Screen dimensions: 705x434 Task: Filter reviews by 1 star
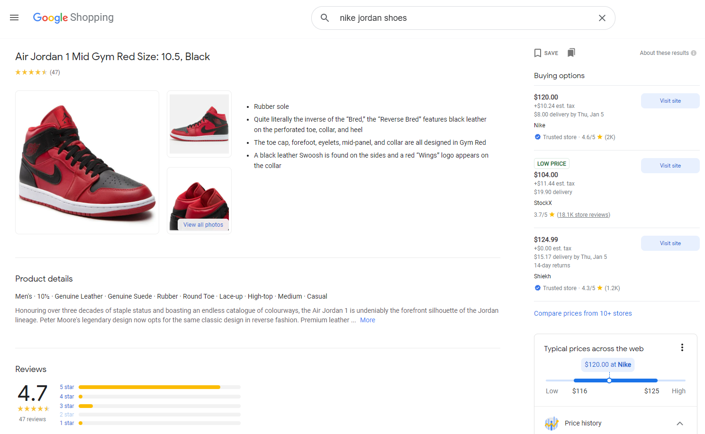(67, 423)
